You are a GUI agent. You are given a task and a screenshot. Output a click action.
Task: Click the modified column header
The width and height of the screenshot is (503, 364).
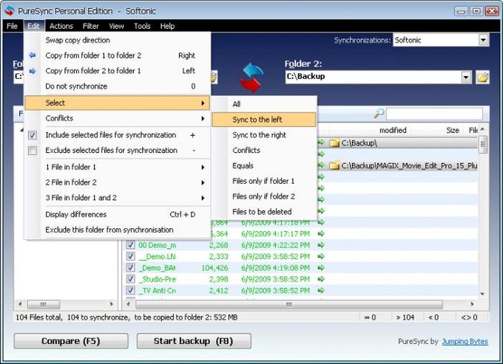pyautogui.click(x=393, y=130)
